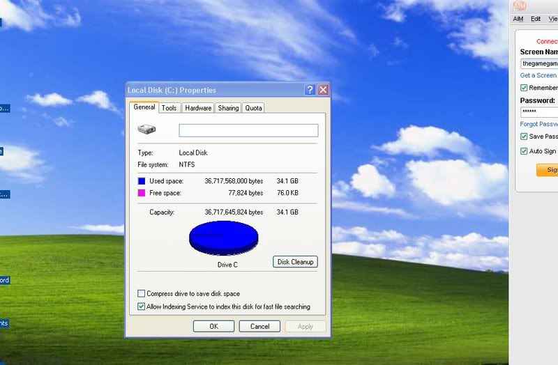Open the AIM menu
The image size is (558, 365).
click(x=518, y=19)
